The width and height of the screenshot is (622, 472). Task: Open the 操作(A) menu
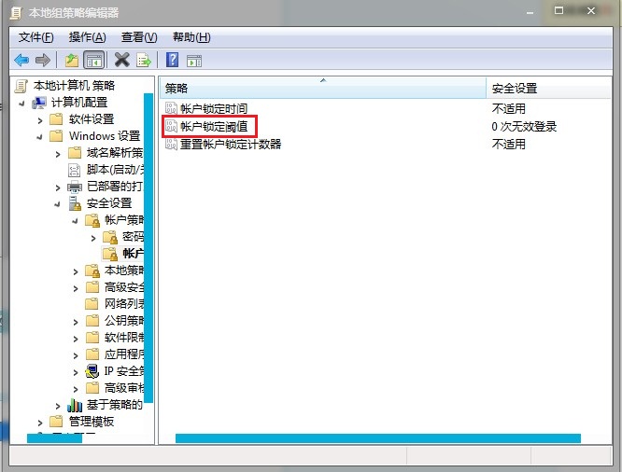click(x=87, y=37)
